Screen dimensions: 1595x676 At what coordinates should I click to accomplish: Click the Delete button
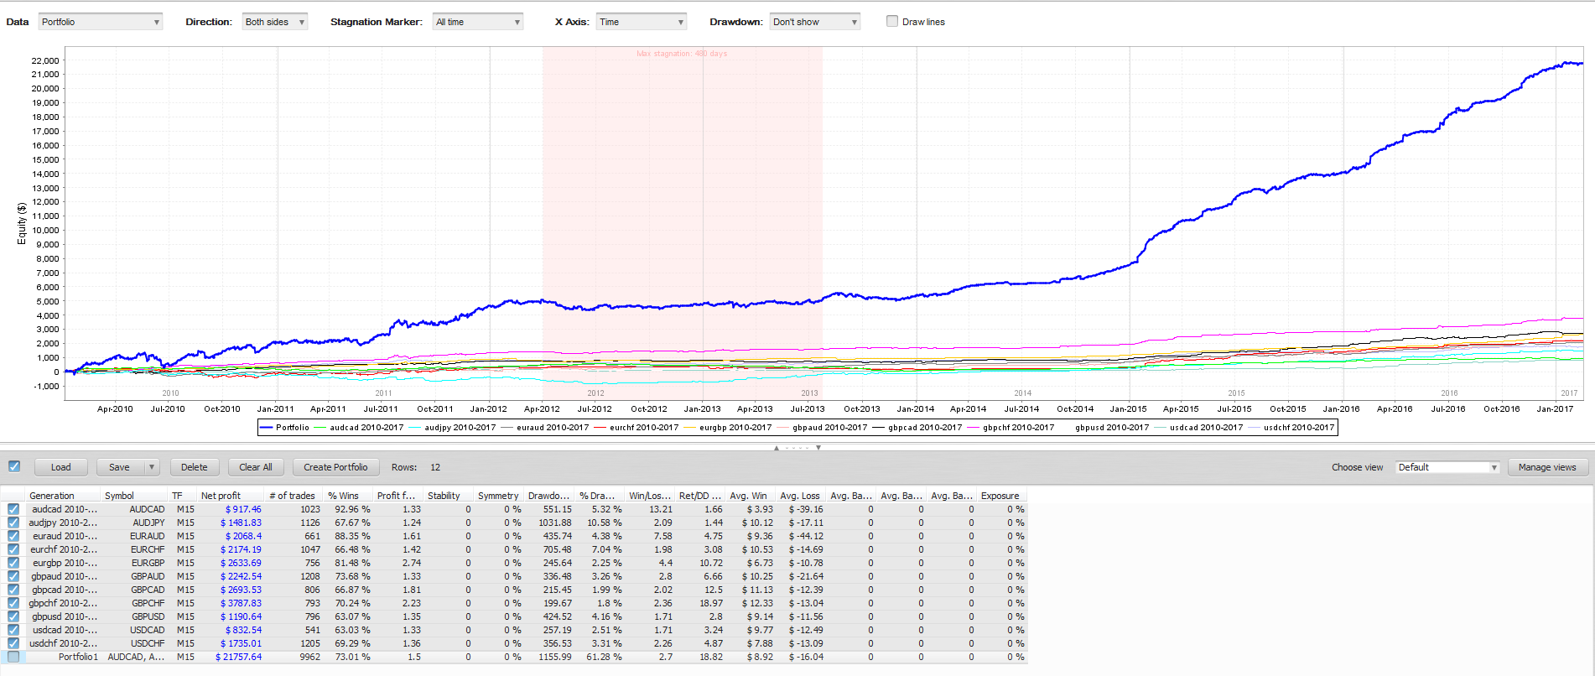coord(195,467)
